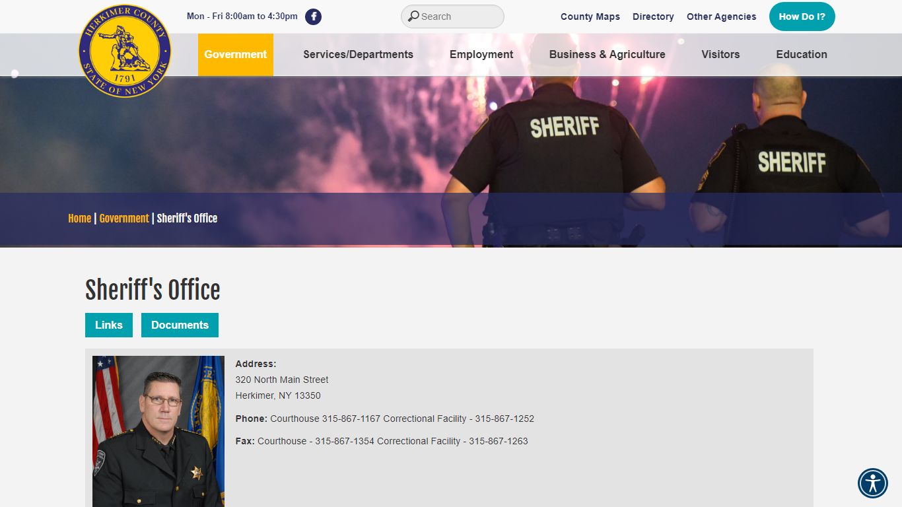The width and height of the screenshot is (902, 507).
Task: Open the Education menu
Action: [x=801, y=55]
